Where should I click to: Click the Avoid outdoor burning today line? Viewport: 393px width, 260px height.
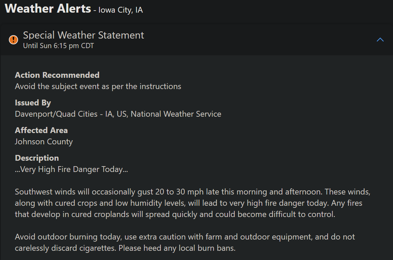[x=185, y=237]
